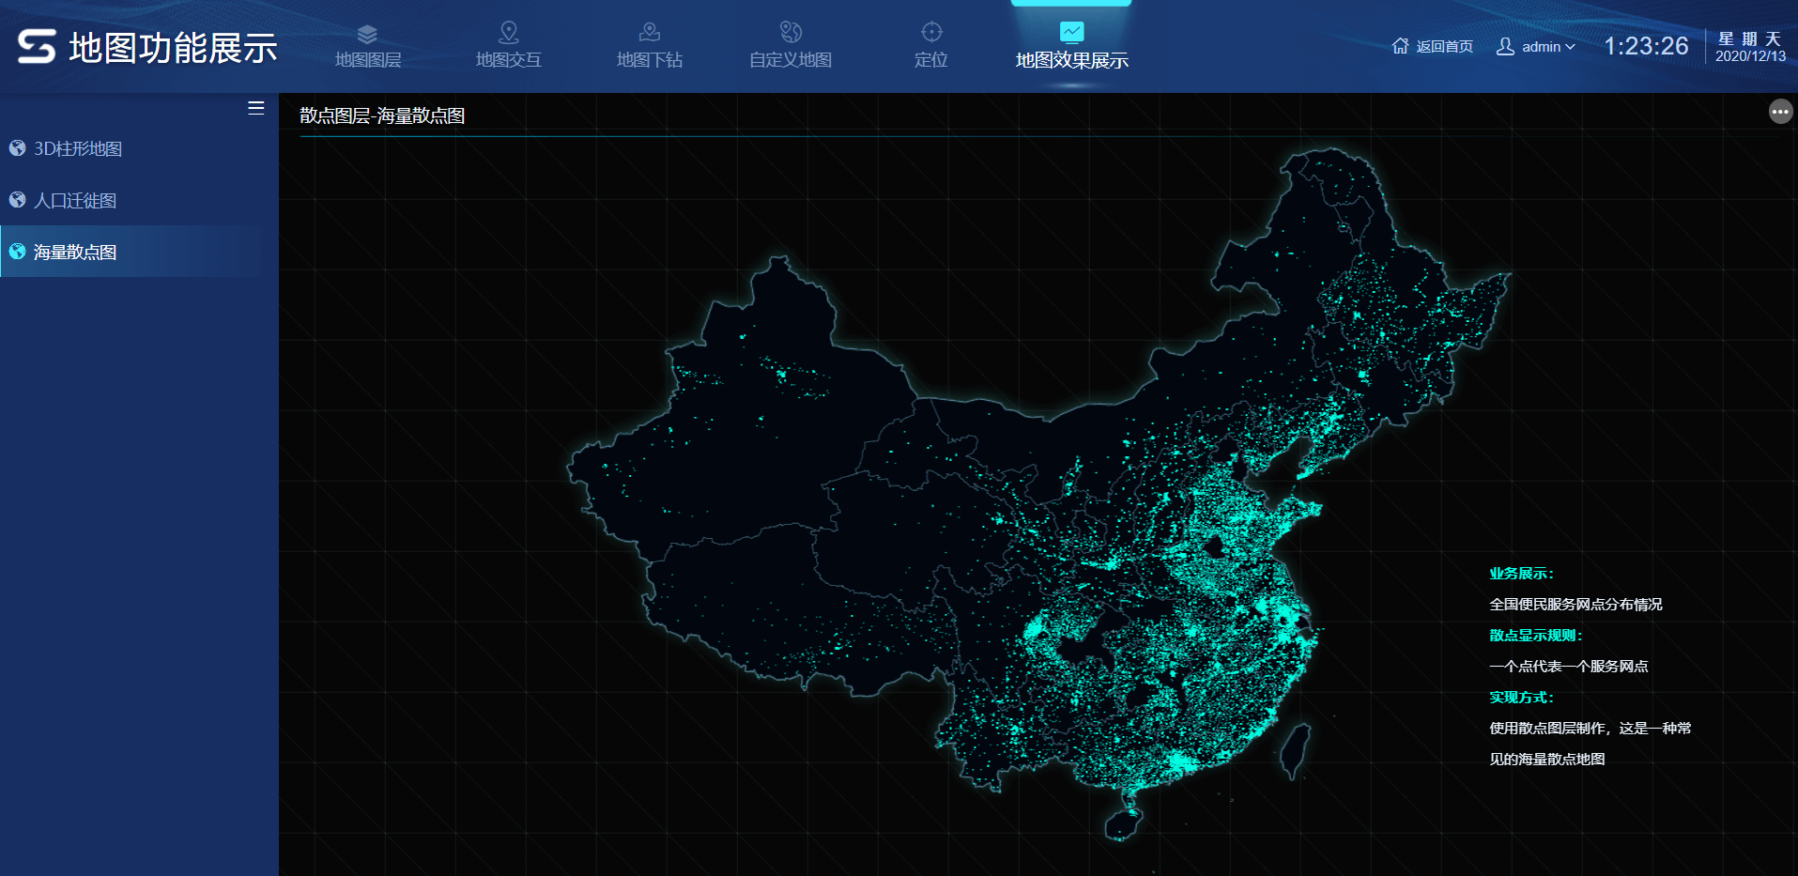Open the ellipsis options menu on map panel
1798x876 pixels.
click(x=1780, y=112)
